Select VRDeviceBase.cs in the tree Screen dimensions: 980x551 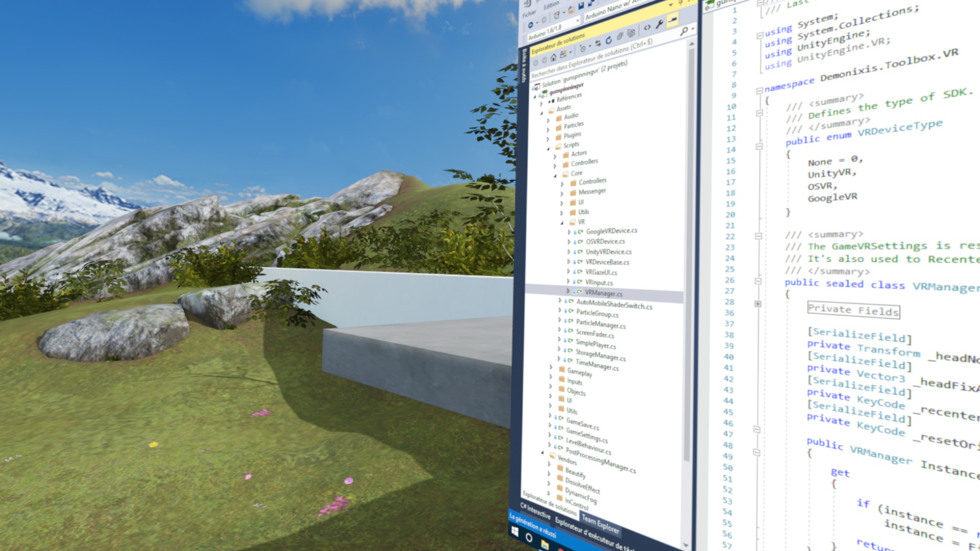[x=607, y=262]
